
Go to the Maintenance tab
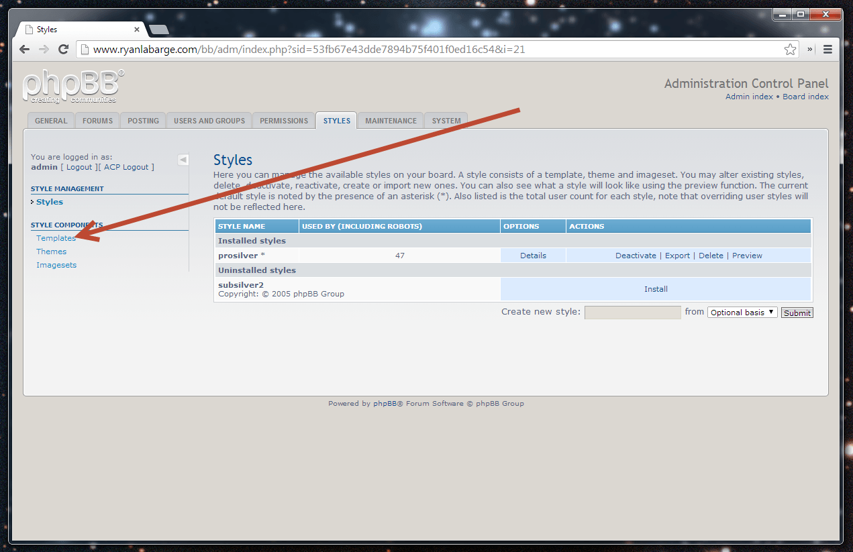click(x=391, y=121)
